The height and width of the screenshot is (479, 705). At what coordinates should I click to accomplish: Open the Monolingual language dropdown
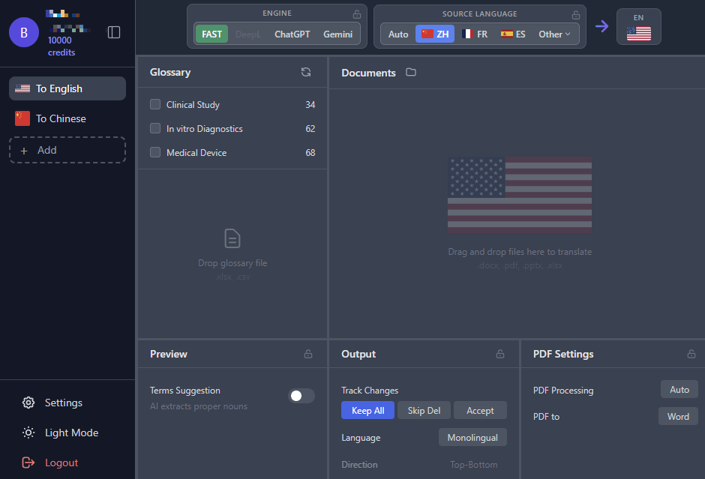pyautogui.click(x=472, y=437)
